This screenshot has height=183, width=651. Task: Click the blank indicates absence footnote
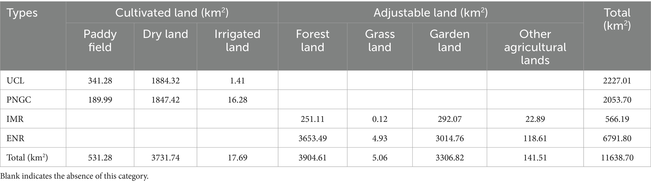pyautogui.click(x=75, y=176)
